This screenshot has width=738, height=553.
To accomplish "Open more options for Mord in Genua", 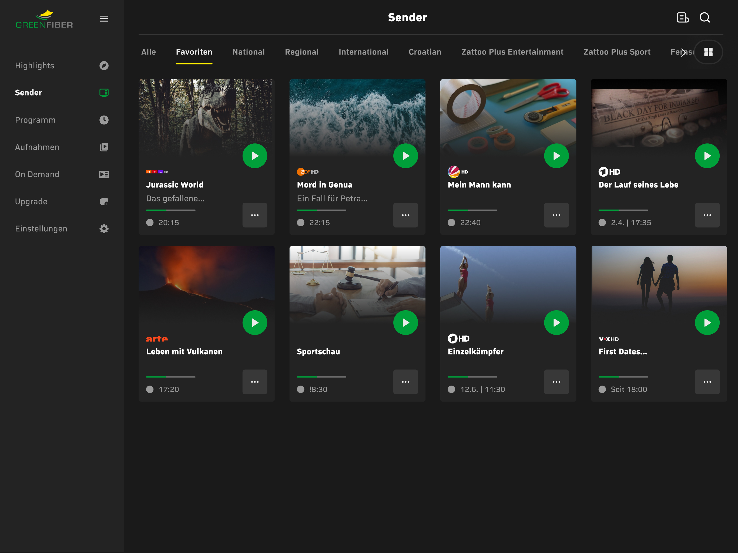I will click(x=406, y=215).
